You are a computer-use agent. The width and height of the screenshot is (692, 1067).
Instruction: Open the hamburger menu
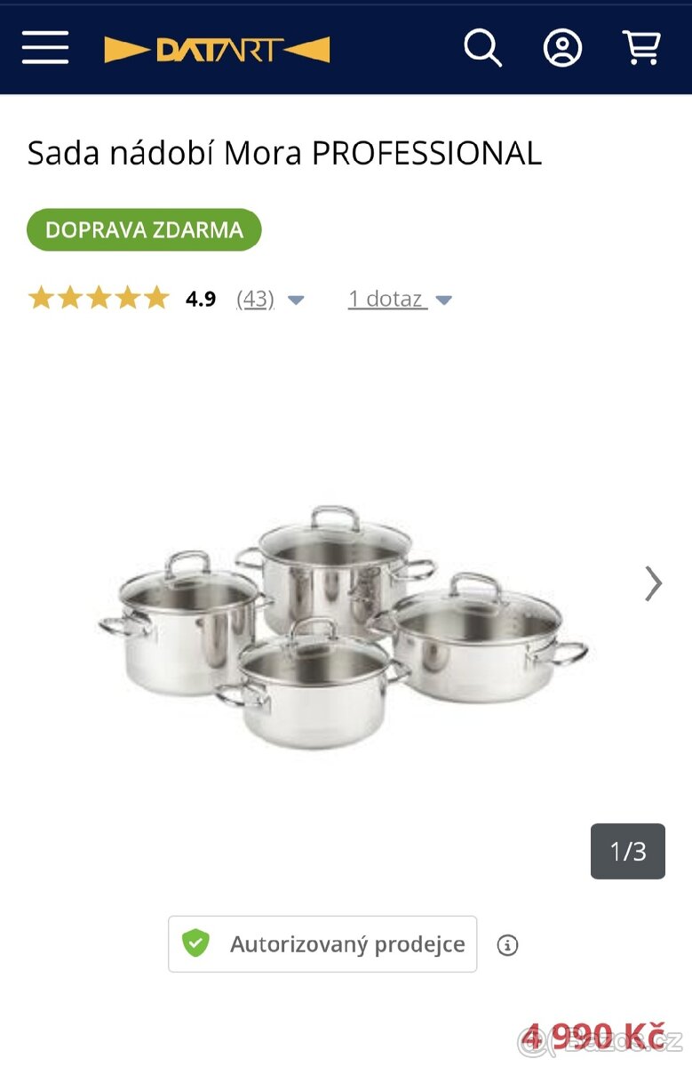click(45, 47)
